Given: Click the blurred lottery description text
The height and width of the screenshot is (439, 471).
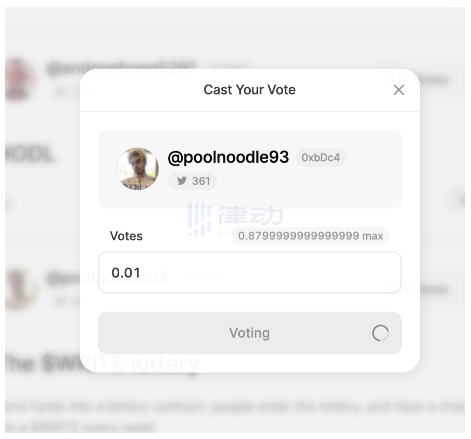Looking at the screenshot, I should point(234,407).
